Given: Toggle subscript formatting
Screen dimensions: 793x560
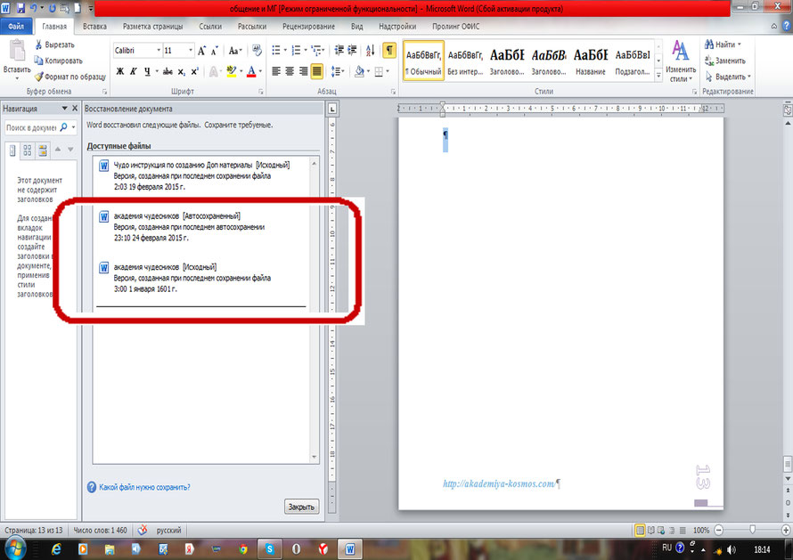Looking at the screenshot, I should [181, 72].
